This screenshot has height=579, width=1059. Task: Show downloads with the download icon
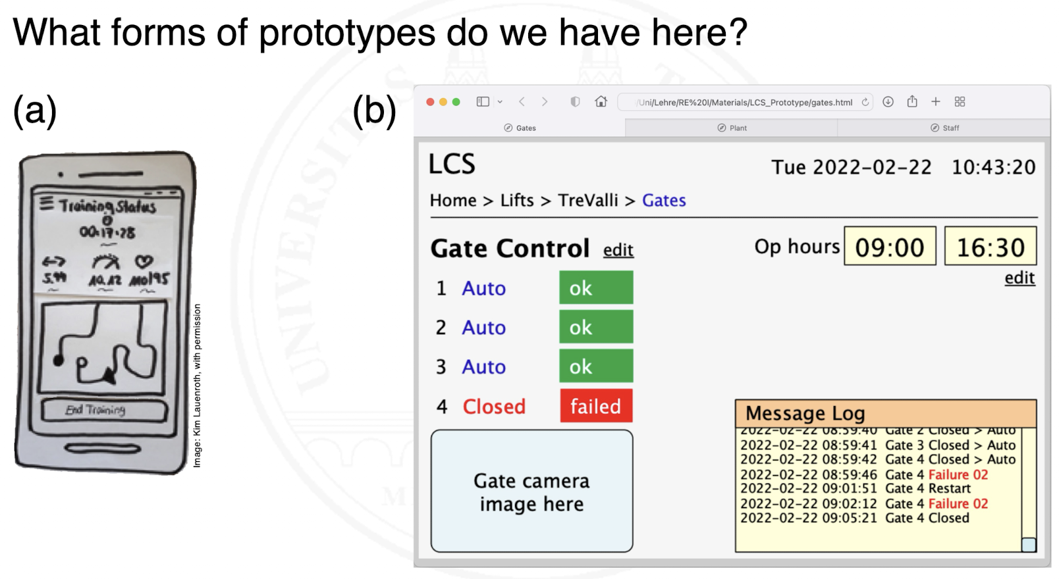pos(888,102)
